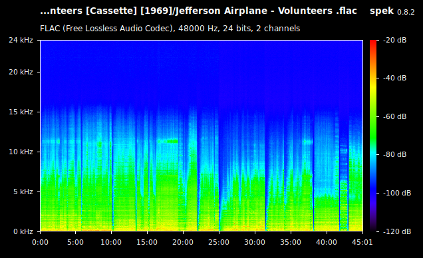Click the dB color gradient legend bar

coord(373,136)
